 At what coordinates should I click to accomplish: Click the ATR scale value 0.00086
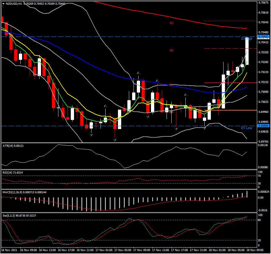(263, 167)
